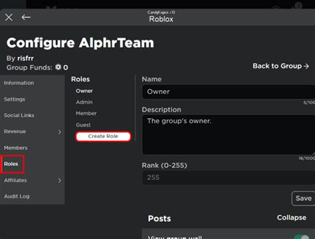Expand the Affiliates submenu chevron

60,181
